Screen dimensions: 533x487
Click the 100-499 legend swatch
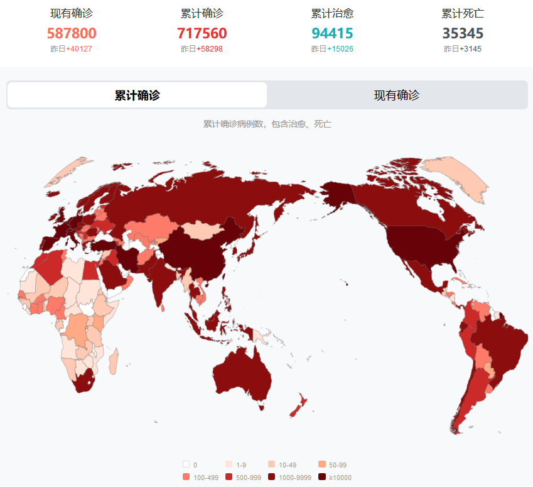pos(186,477)
